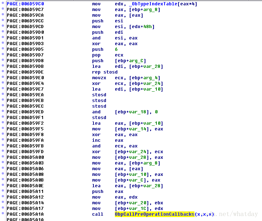
Task: Select address PAGE:006D5A00
Action: click(x=25, y=157)
